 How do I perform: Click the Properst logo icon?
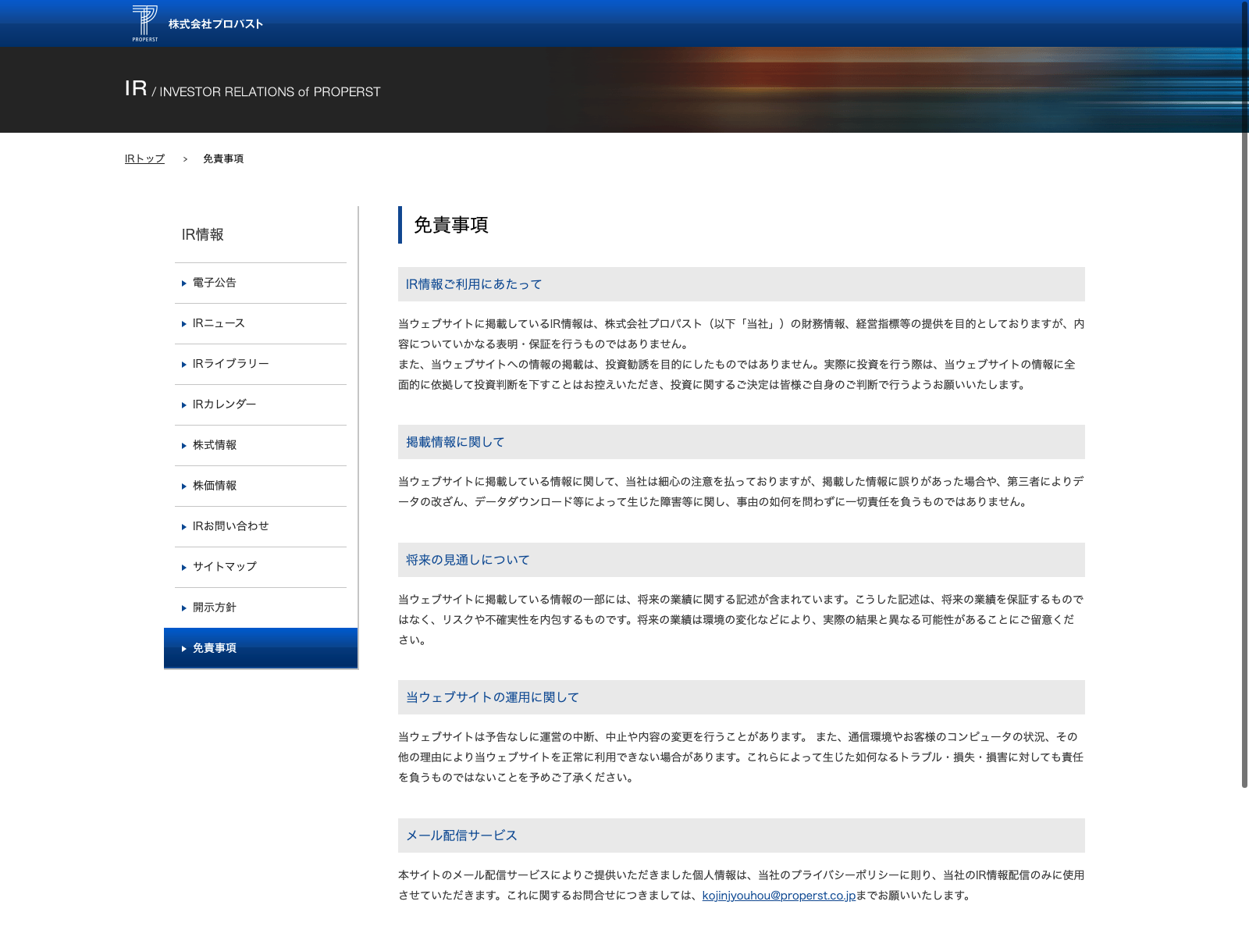click(x=144, y=23)
